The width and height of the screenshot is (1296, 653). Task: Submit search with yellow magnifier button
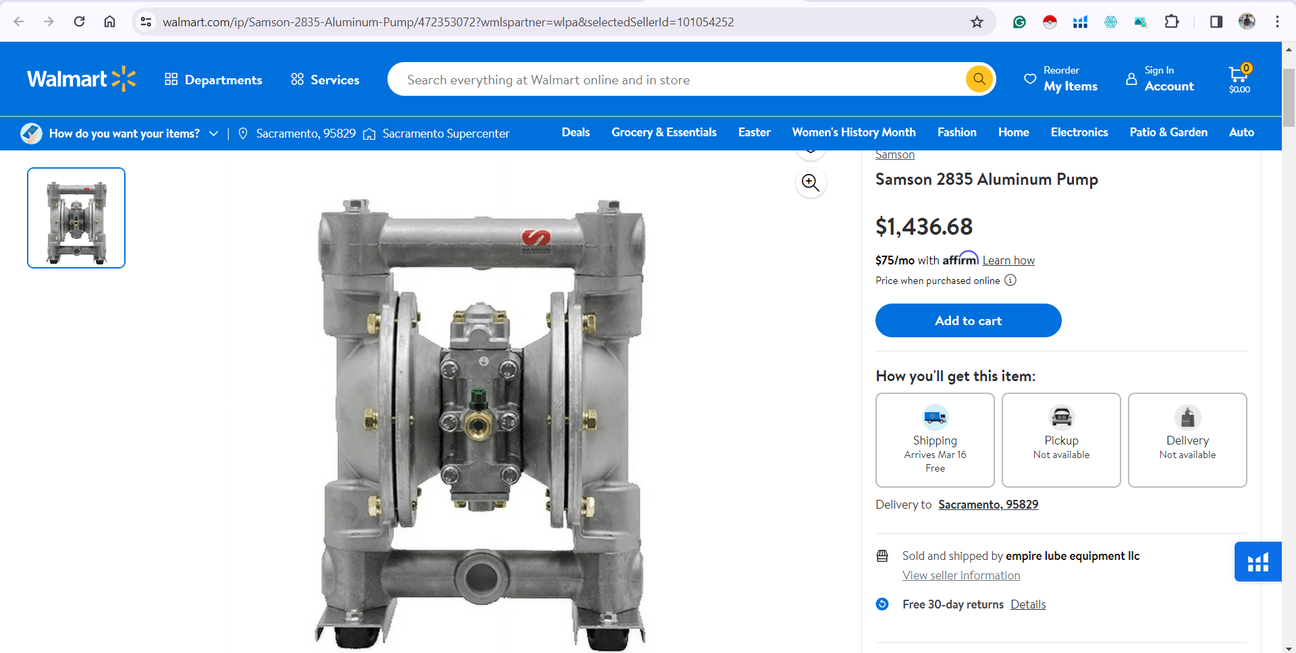(x=979, y=79)
